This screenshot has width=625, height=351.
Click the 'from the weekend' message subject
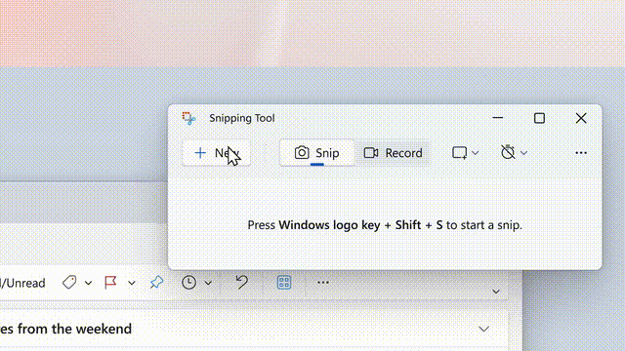point(65,329)
